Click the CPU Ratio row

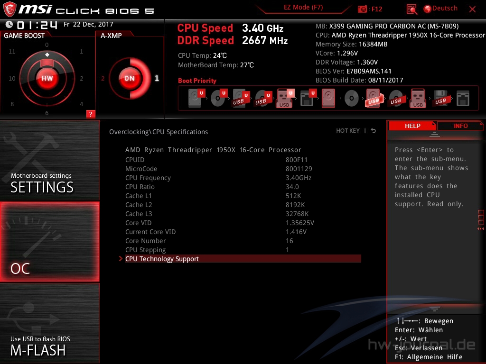243,187
